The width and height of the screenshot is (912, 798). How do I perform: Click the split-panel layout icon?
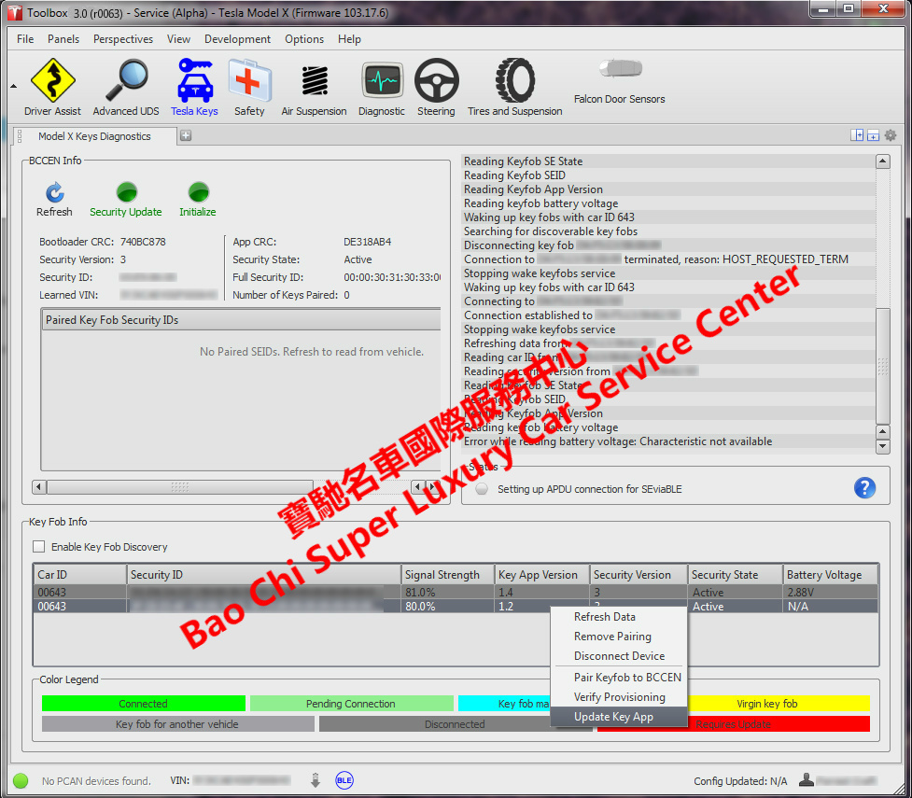click(x=858, y=134)
